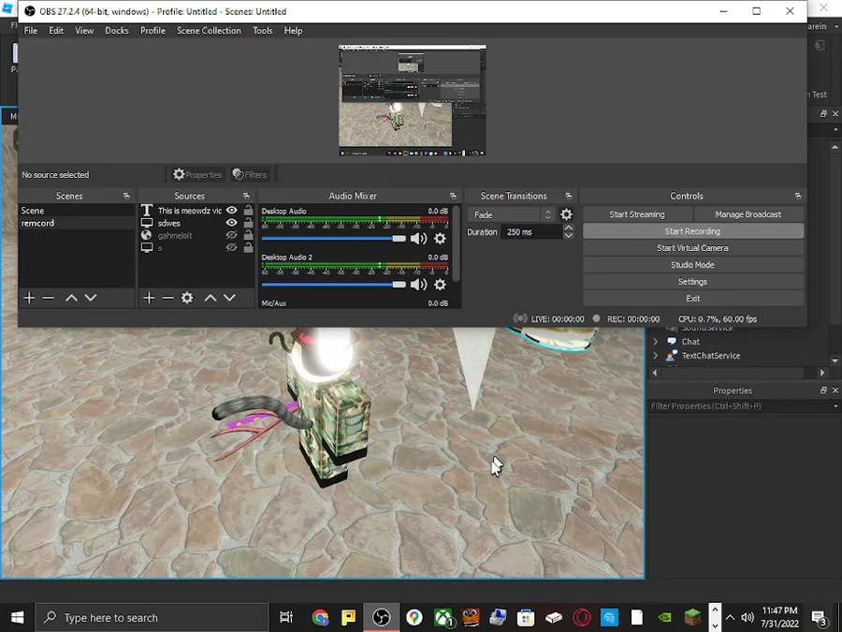Toggle lock on 's' source
The image size is (842, 632).
248,247
